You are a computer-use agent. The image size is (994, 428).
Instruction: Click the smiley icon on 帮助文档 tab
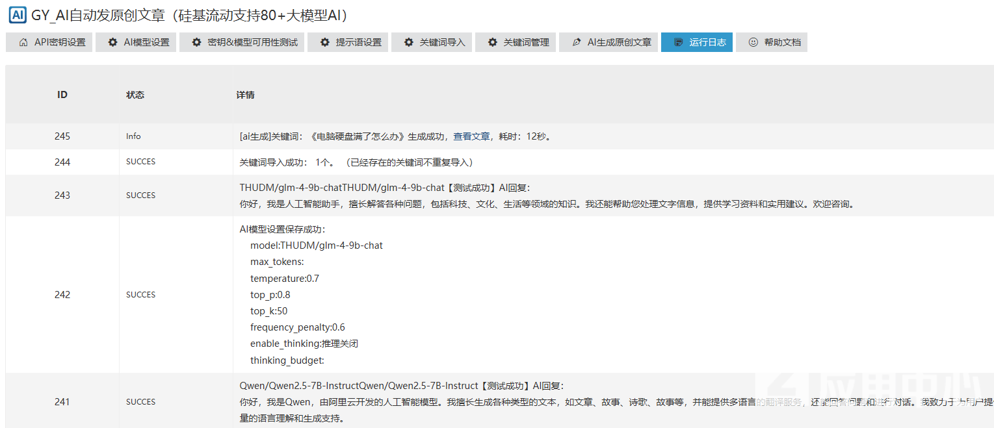[753, 43]
